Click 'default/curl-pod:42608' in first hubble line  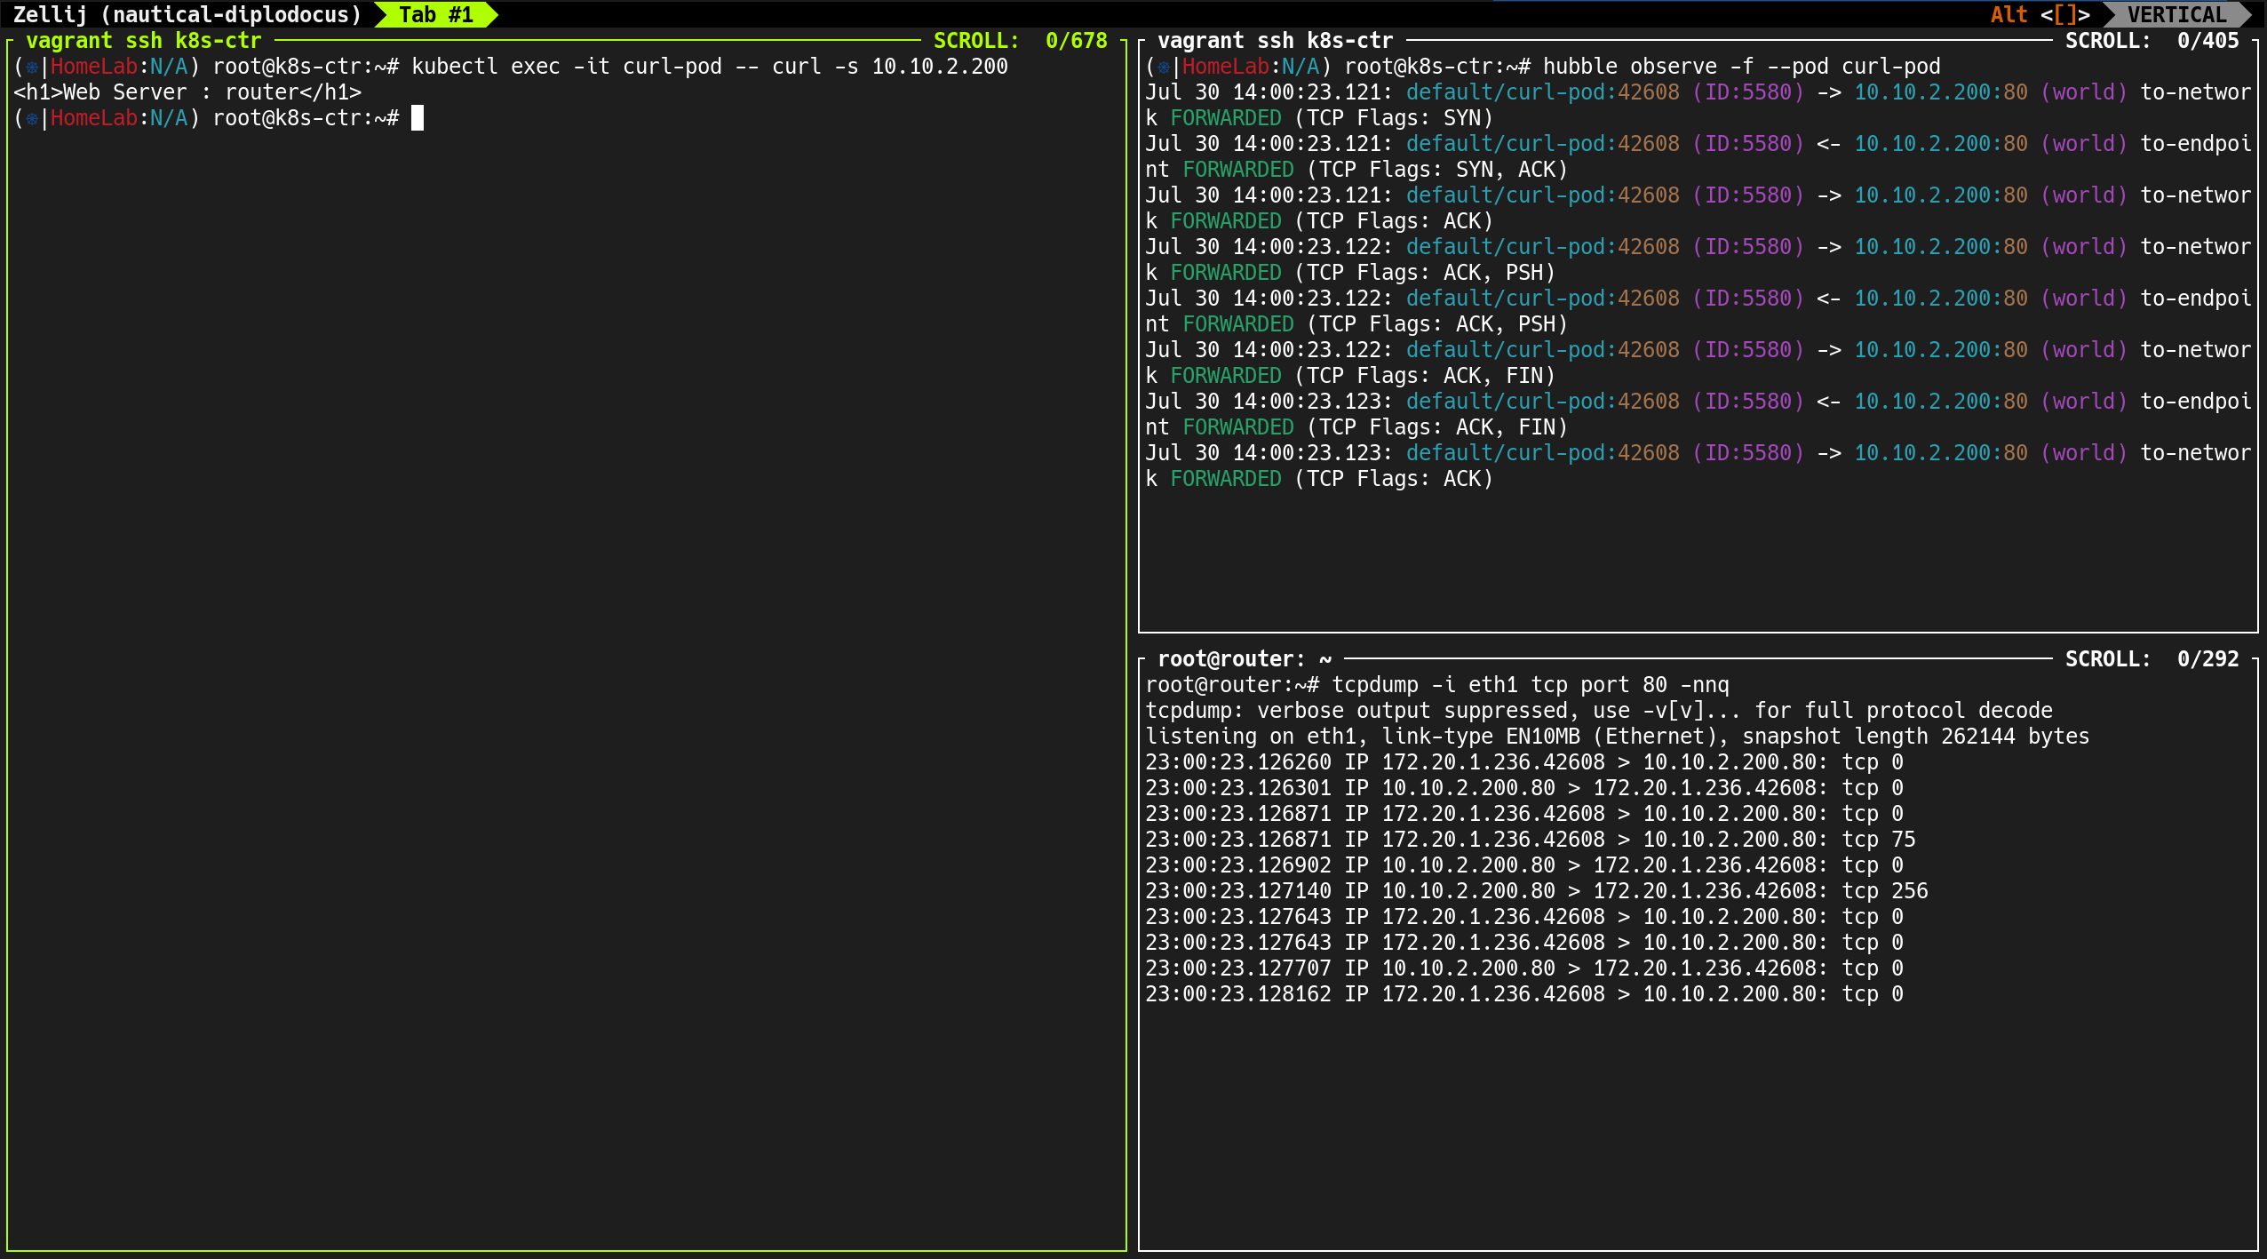pyautogui.click(x=1543, y=92)
